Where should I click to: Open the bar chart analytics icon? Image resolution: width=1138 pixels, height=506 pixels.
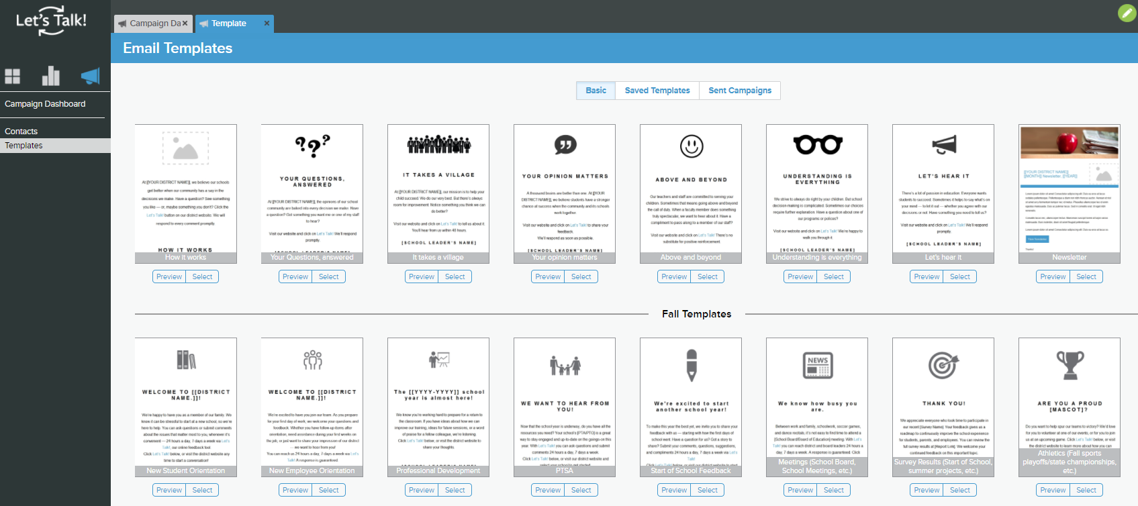51,76
